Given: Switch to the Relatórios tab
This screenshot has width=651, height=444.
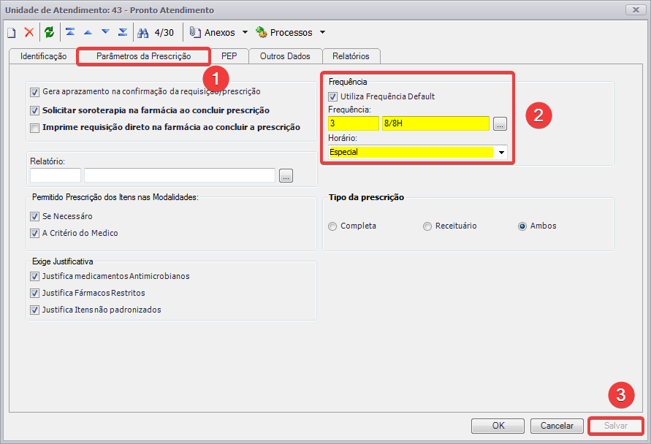Looking at the screenshot, I should (x=351, y=56).
